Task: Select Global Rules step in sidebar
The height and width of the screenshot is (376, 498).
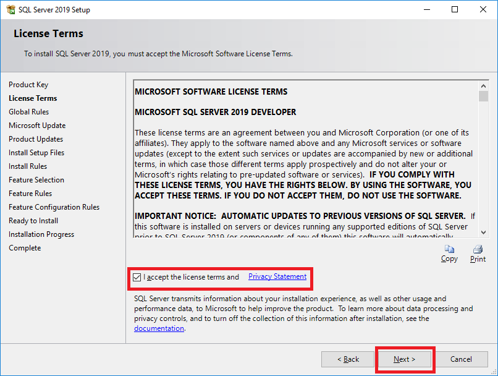Action: [x=29, y=112]
